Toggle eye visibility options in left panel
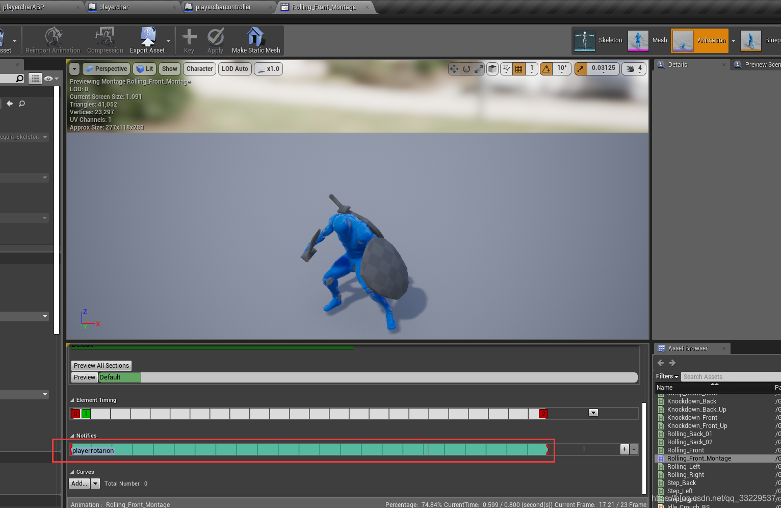Viewport: 781px width, 508px height. [x=51, y=79]
